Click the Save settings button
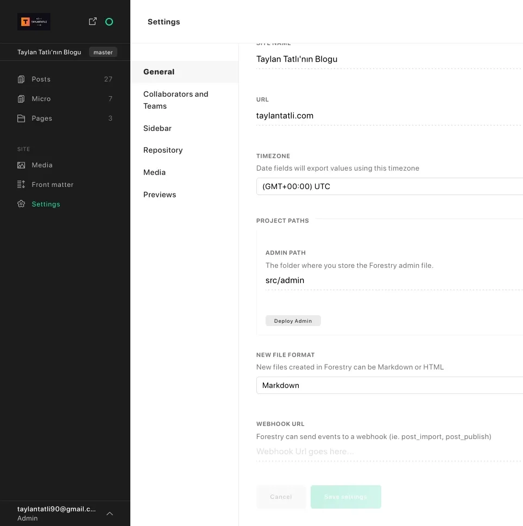Viewport: 523px width, 526px height. 345,497
